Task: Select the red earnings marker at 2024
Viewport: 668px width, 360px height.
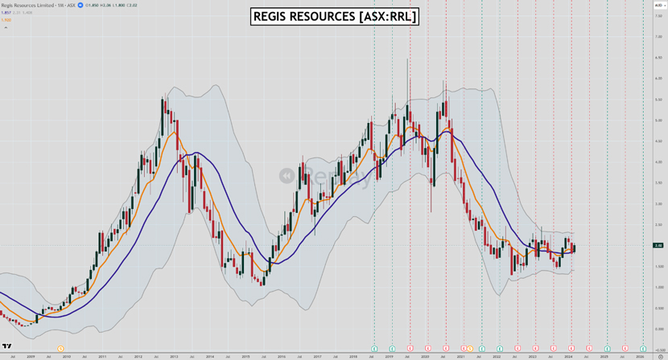Action: tap(571, 349)
